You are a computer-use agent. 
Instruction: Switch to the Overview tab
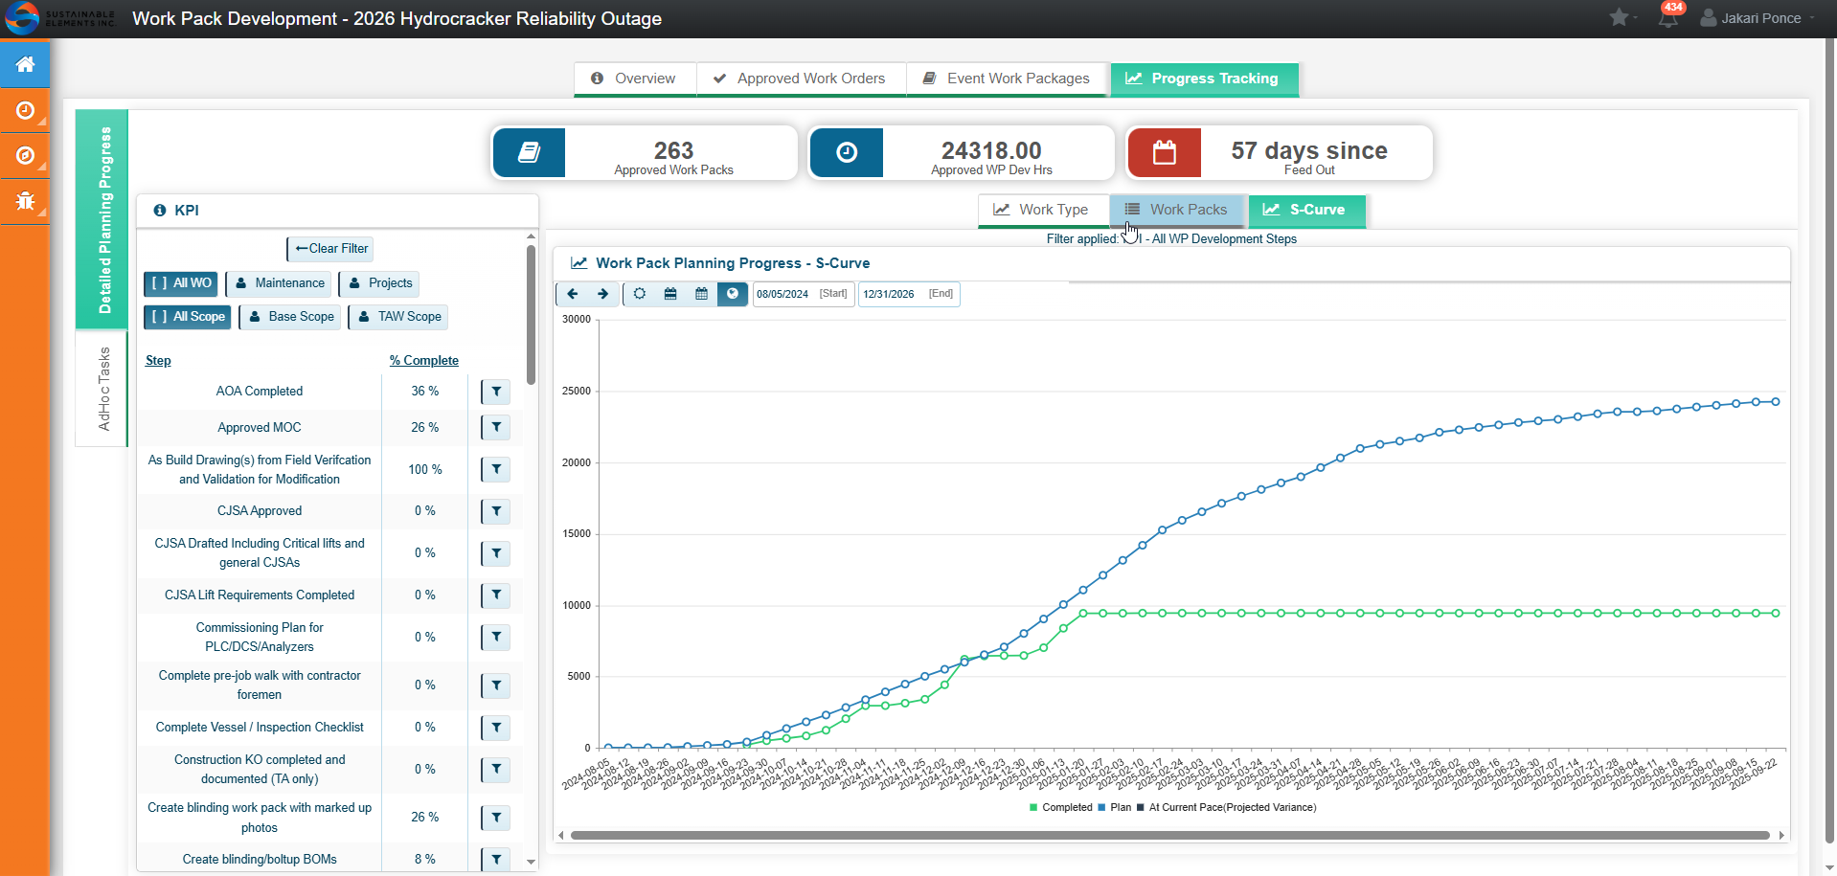(x=635, y=79)
